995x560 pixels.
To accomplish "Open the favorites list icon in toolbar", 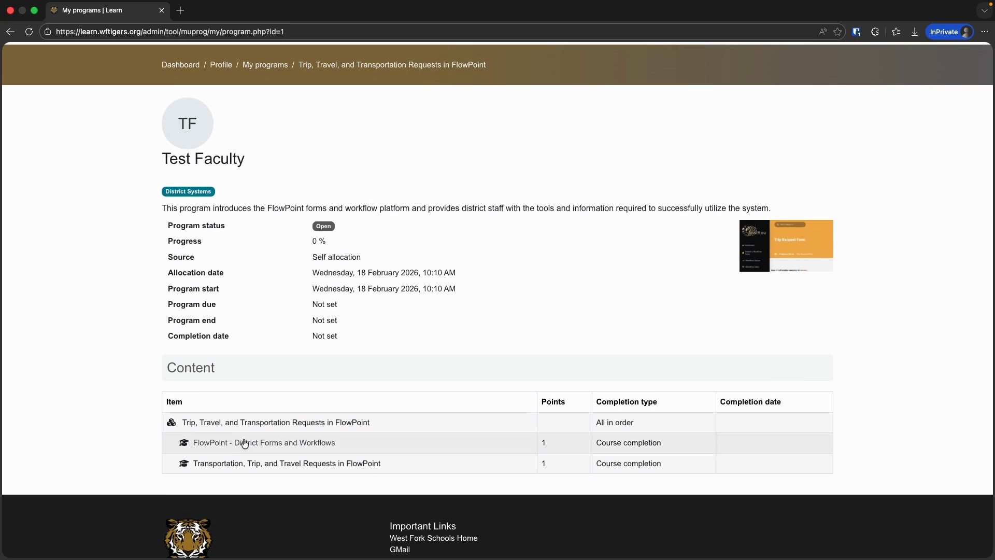I will [896, 32].
